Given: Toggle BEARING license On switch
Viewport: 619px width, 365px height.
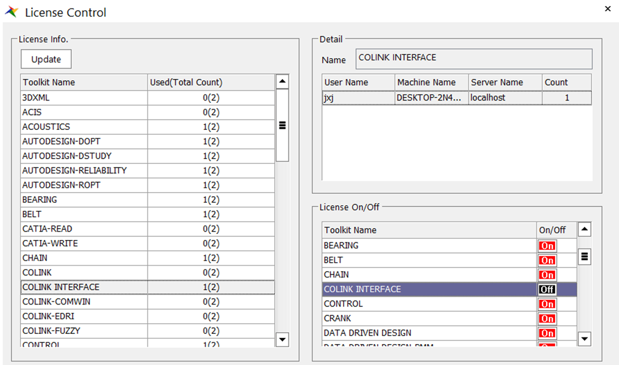Looking at the screenshot, I should click(x=547, y=246).
